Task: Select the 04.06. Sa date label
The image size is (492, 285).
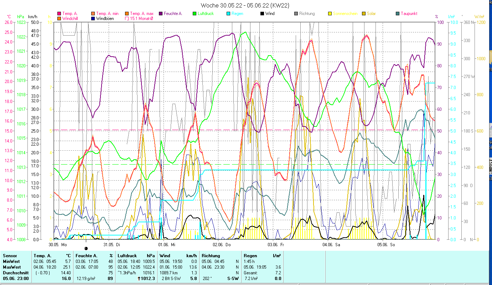Action: click(x=331, y=245)
